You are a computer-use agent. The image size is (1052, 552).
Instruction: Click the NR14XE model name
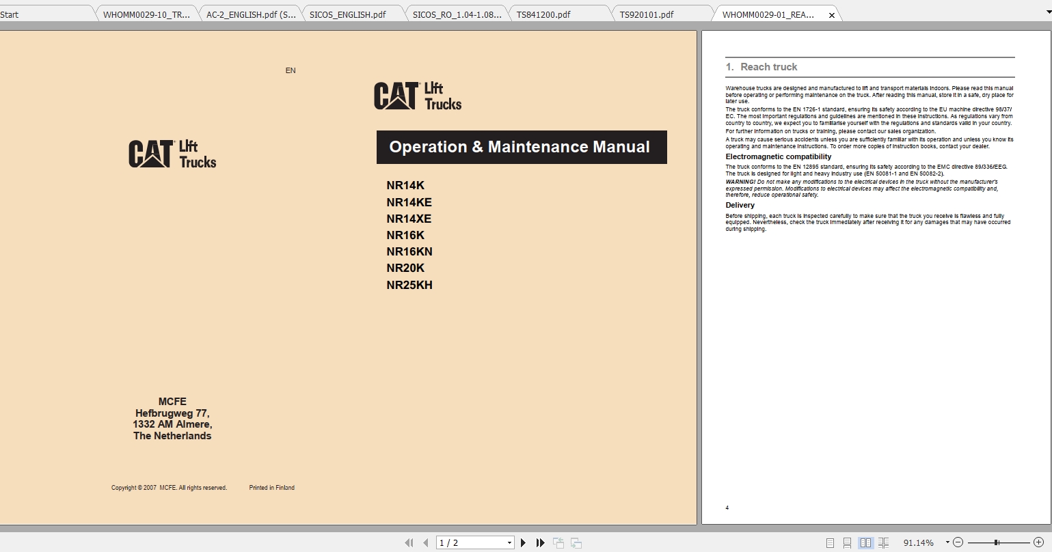coord(409,219)
